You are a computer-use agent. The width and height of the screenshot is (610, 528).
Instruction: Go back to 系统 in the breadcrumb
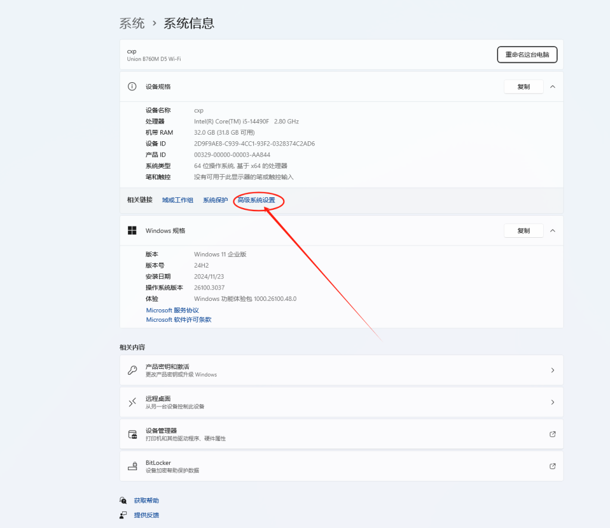(132, 23)
